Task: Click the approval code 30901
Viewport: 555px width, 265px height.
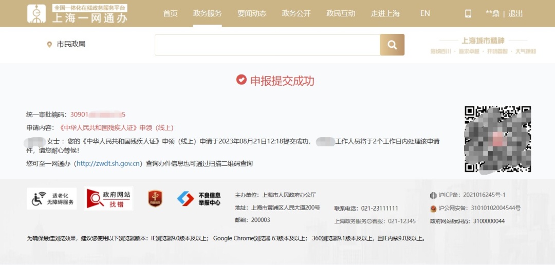Action: click(98, 115)
